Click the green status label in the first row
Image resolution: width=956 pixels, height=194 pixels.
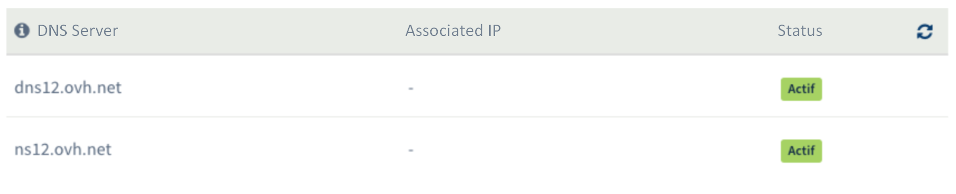click(x=801, y=89)
